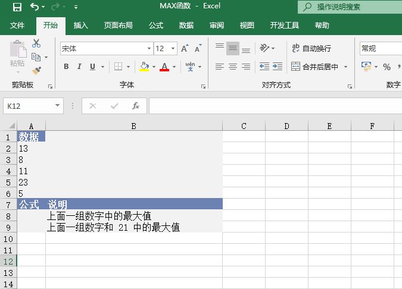This screenshot has width=402, height=289.
Task: Click the Paste (粘贴) button
Action: (x=17, y=55)
